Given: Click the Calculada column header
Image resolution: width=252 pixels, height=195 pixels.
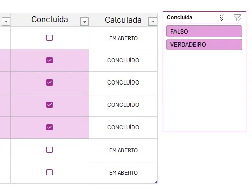Looking at the screenshot, I should pos(123,20).
